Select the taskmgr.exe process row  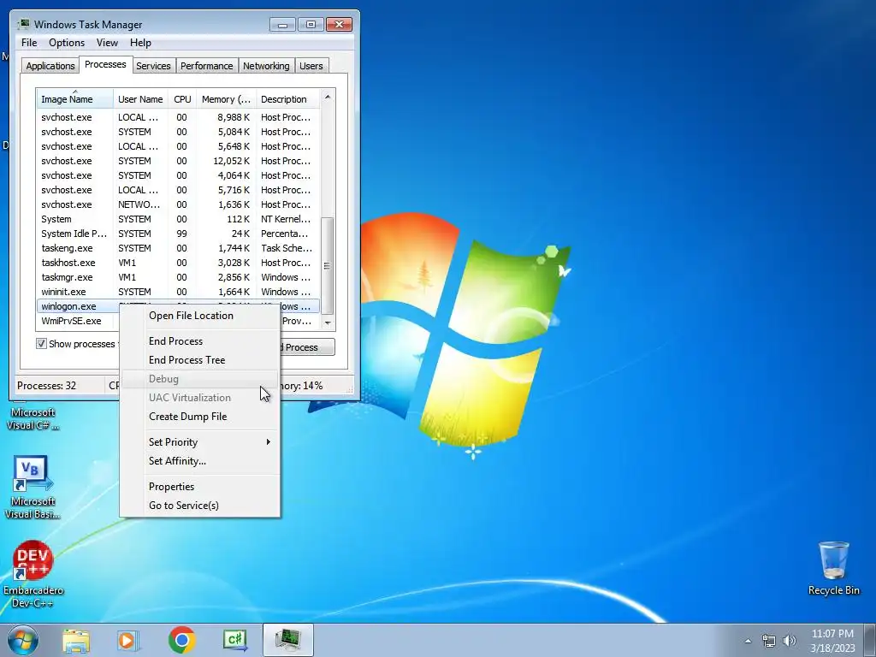pos(178,278)
